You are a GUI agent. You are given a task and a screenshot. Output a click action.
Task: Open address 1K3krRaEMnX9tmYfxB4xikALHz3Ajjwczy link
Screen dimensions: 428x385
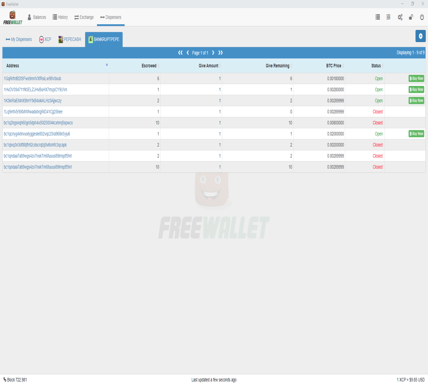point(32,101)
